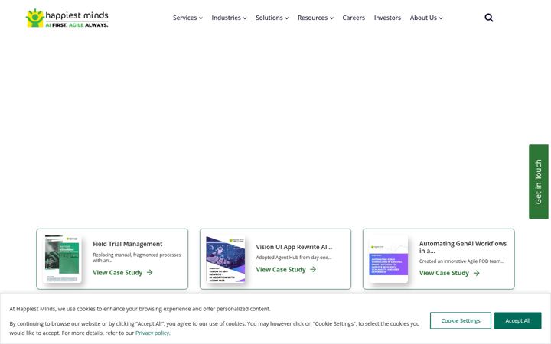This screenshot has width=551, height=344.
Task: Click arrow next to Vision UI View Case Study
Action: pos(313,269)
